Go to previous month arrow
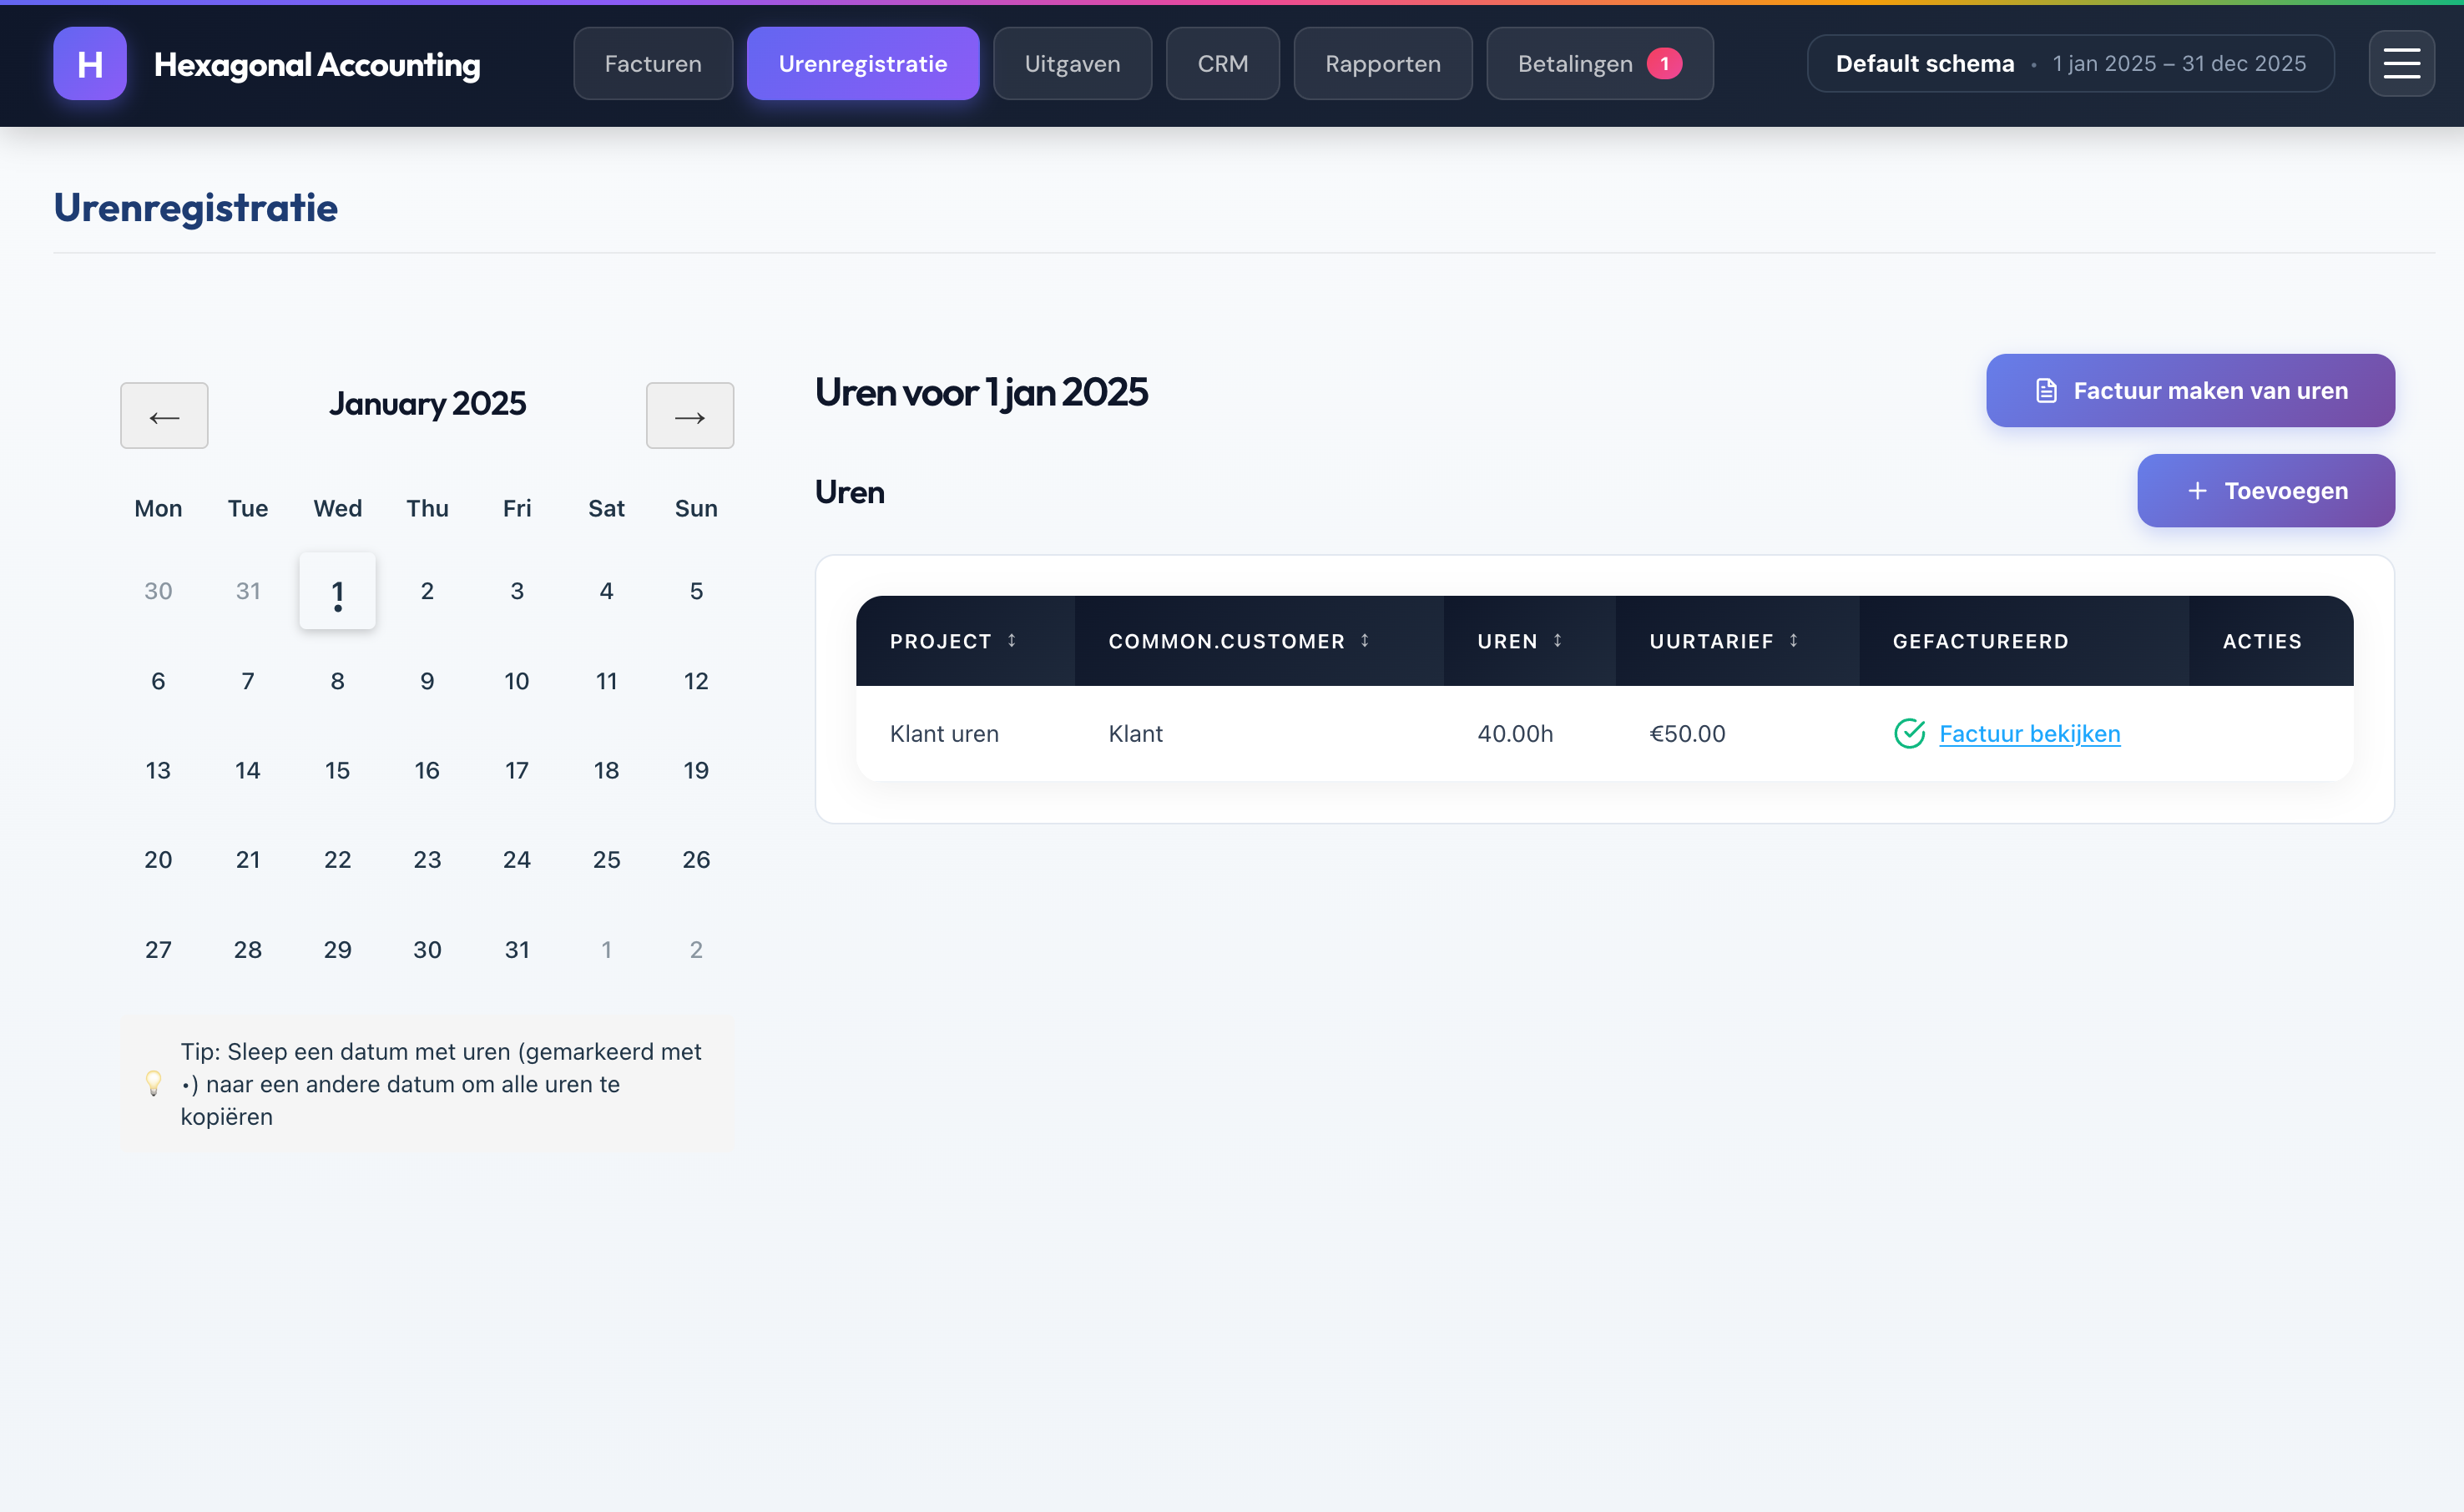 (164, 416)
